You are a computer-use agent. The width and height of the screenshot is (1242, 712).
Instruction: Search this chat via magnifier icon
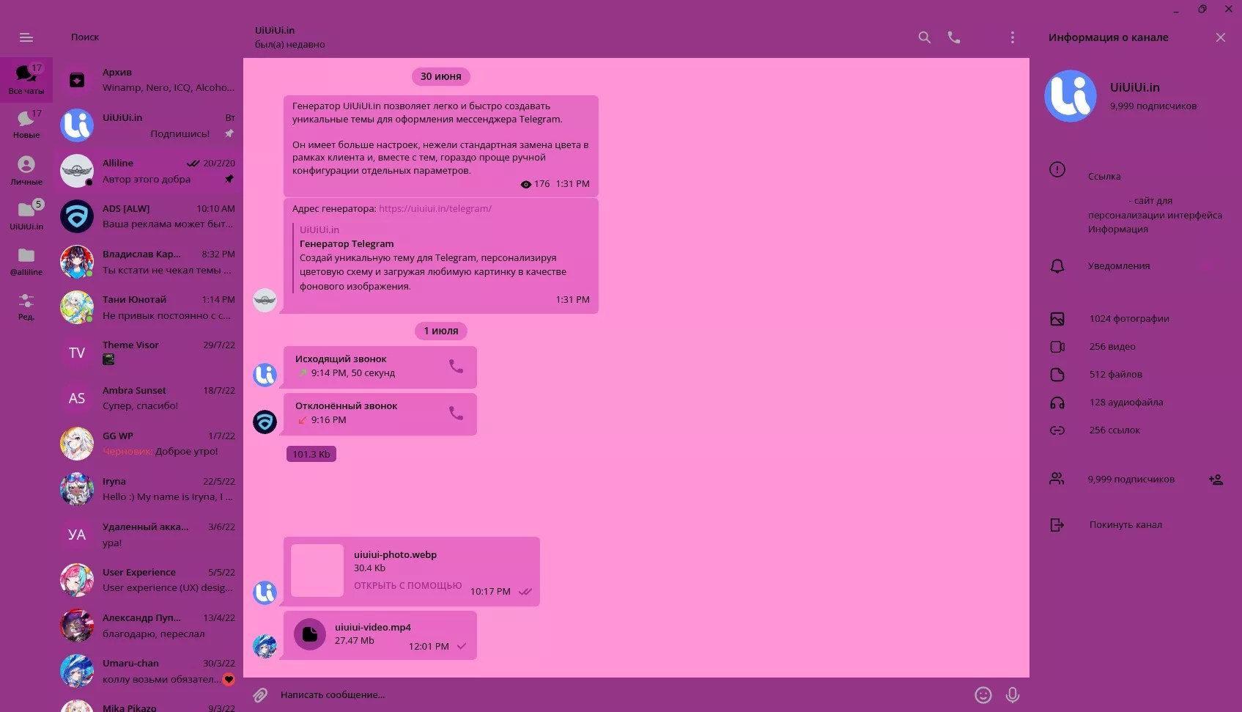[924, 37]
